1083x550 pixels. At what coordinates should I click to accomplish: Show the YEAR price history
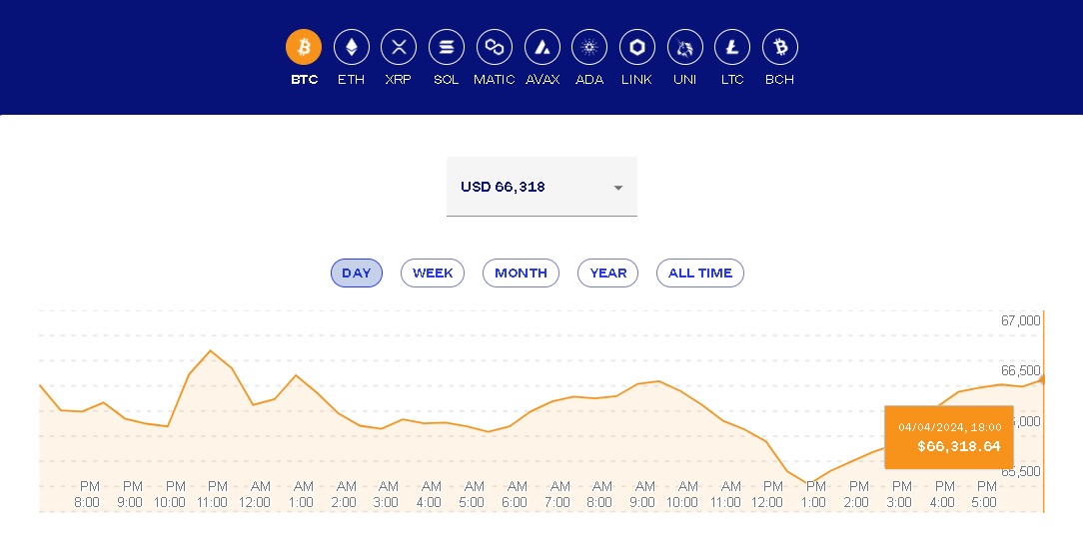tap(607, 273)
